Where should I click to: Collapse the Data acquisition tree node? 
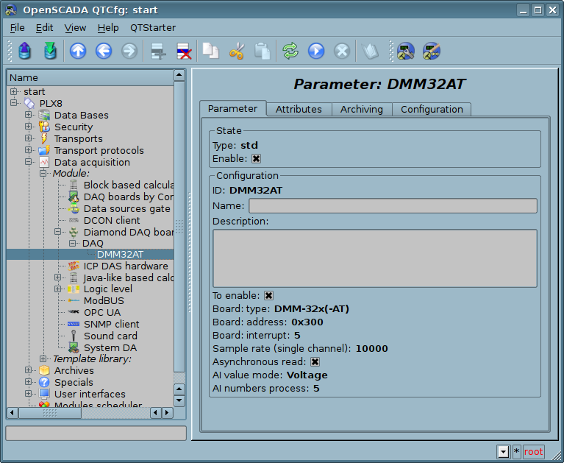pos(29,162)
